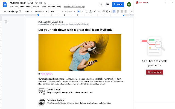Close the Red Marker side panel
Viewport: 175px width, 109px height.
tap(172, 3)
